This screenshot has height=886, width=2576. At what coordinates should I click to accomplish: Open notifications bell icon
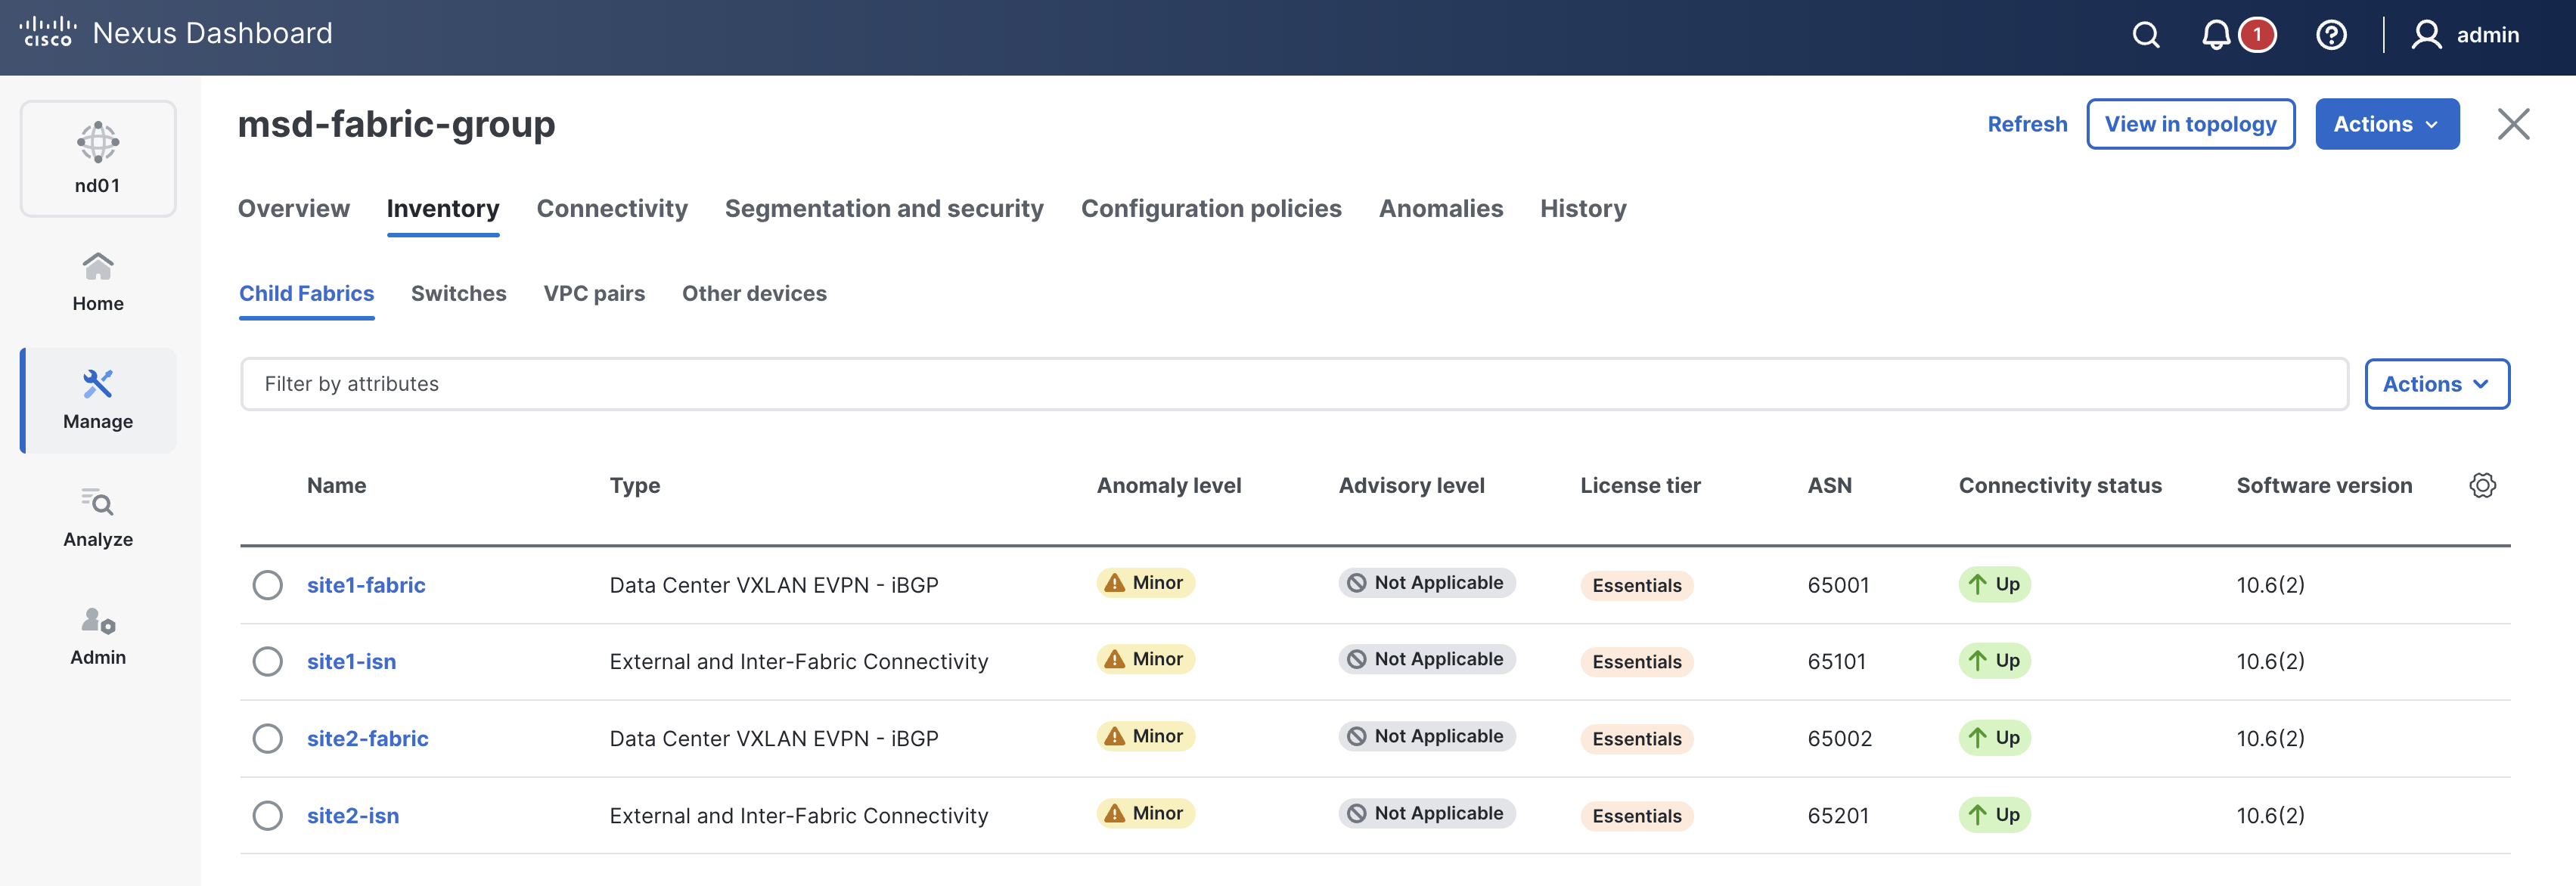pos(2216,35)
